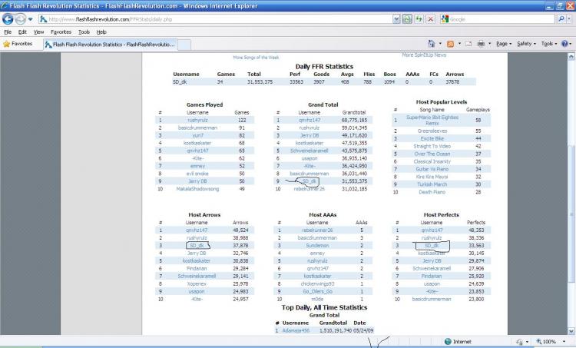Screen dimensions: 576x348
Task: Open the More SpinItUp News link
Action: (424, 55)
